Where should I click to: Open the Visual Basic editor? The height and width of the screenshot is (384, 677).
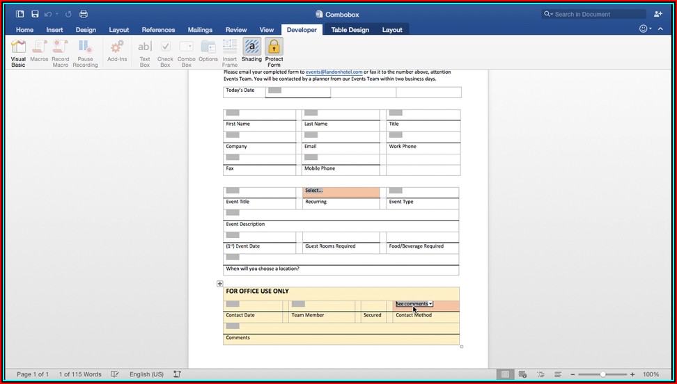click(18, 51)
